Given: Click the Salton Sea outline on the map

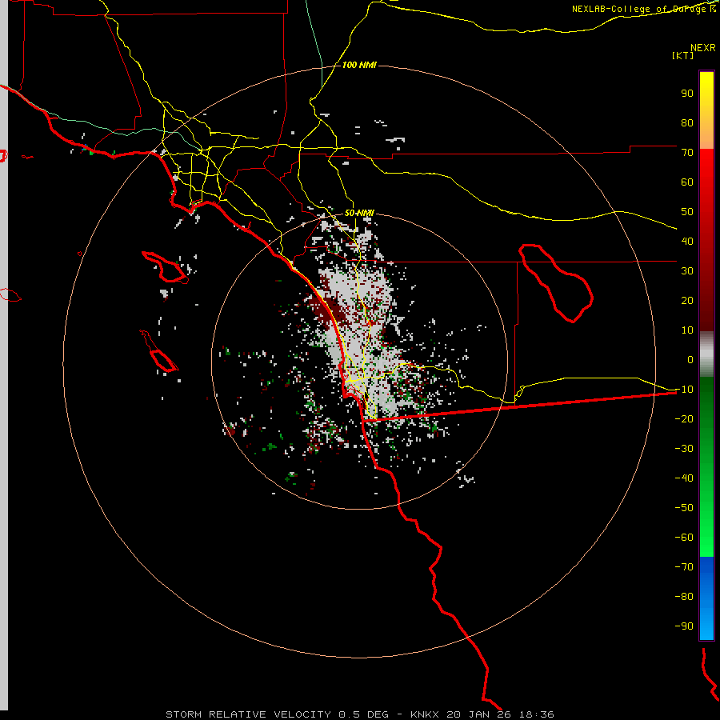Looking at the screenshot, I should pos(556,283).
